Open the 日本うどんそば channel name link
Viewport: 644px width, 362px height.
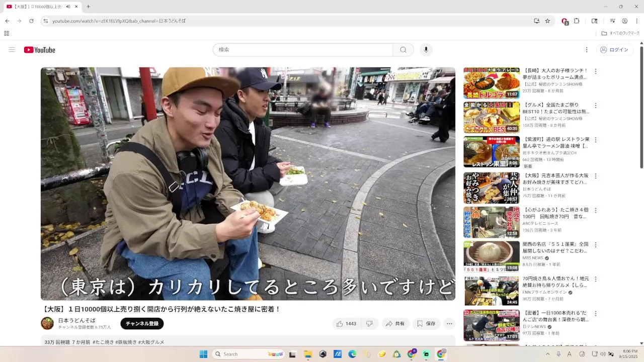coord(76,320)
